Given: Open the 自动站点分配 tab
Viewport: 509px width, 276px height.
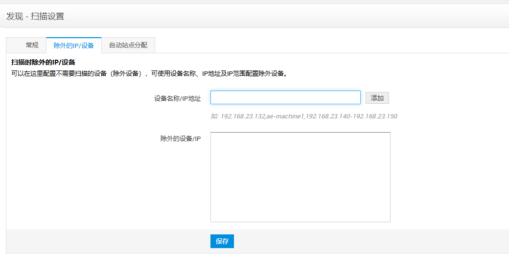Looking at the screenshot, I should pyautogui.click(x=128, y=45).
